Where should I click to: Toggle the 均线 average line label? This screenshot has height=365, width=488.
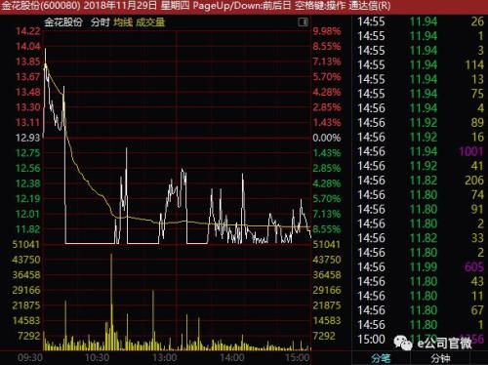pyautogui.click(x=123, y=22)
